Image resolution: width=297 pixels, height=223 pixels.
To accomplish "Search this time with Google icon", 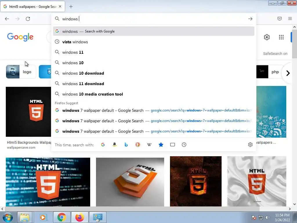I will [x=103, y=145].
